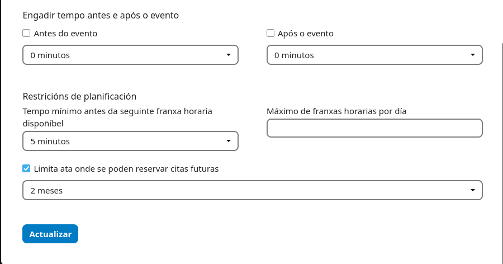Click arrow icon of after-event dropdown
Screen dimensions: 503x264
pos(472,55)
